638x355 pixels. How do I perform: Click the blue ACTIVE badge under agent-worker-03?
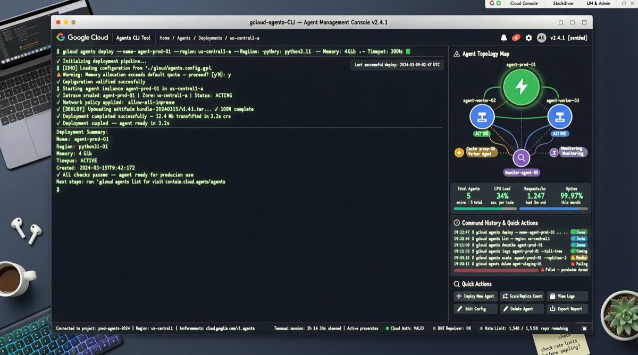coord(560,134)
